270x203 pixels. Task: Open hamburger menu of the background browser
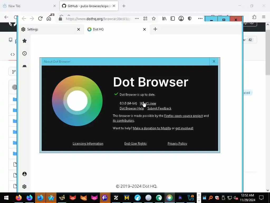264,17
